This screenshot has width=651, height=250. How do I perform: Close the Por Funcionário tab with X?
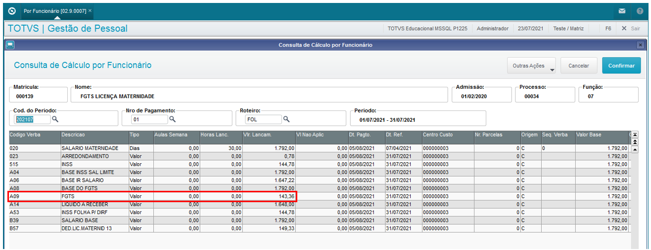coord(90,10)
